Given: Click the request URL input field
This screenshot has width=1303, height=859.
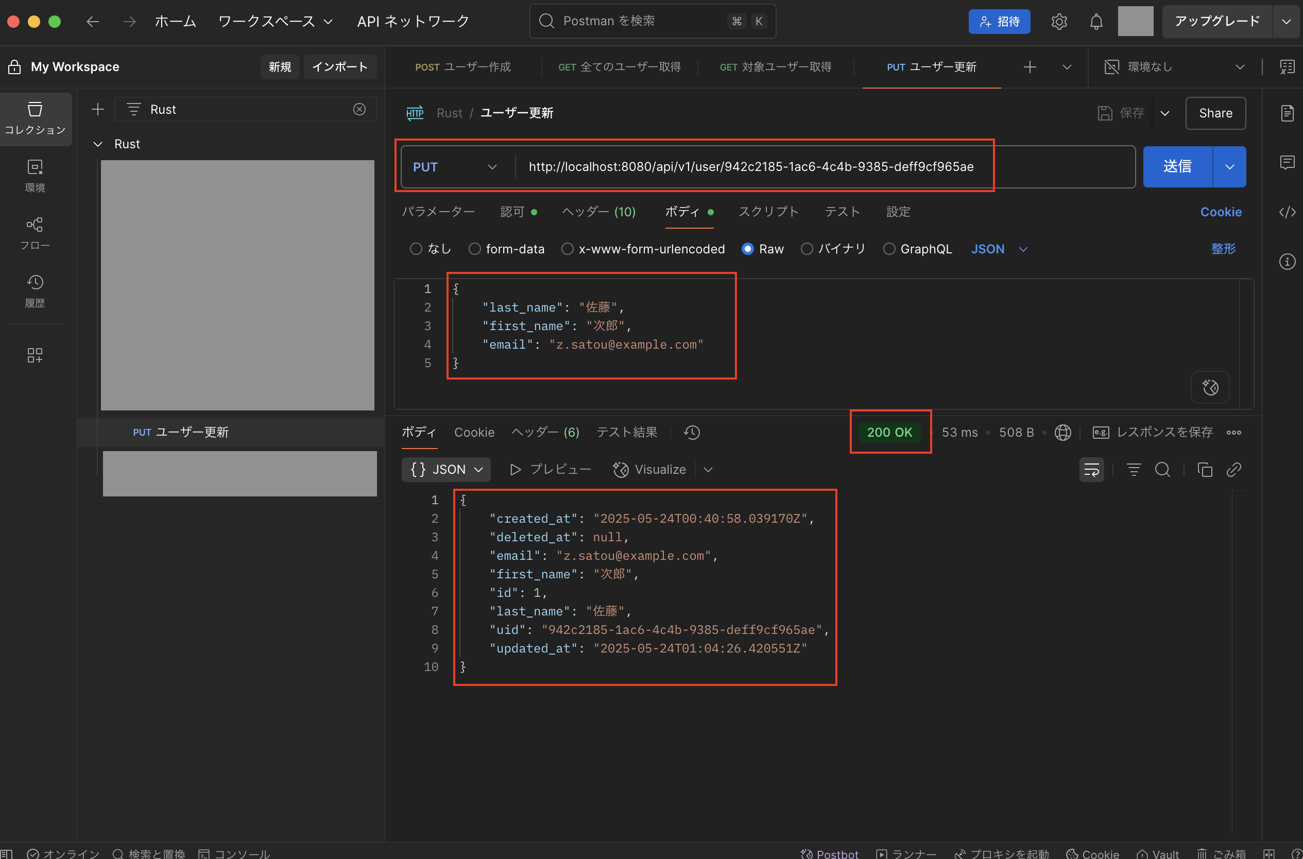Looking at the screenshot, I should 825,166.
